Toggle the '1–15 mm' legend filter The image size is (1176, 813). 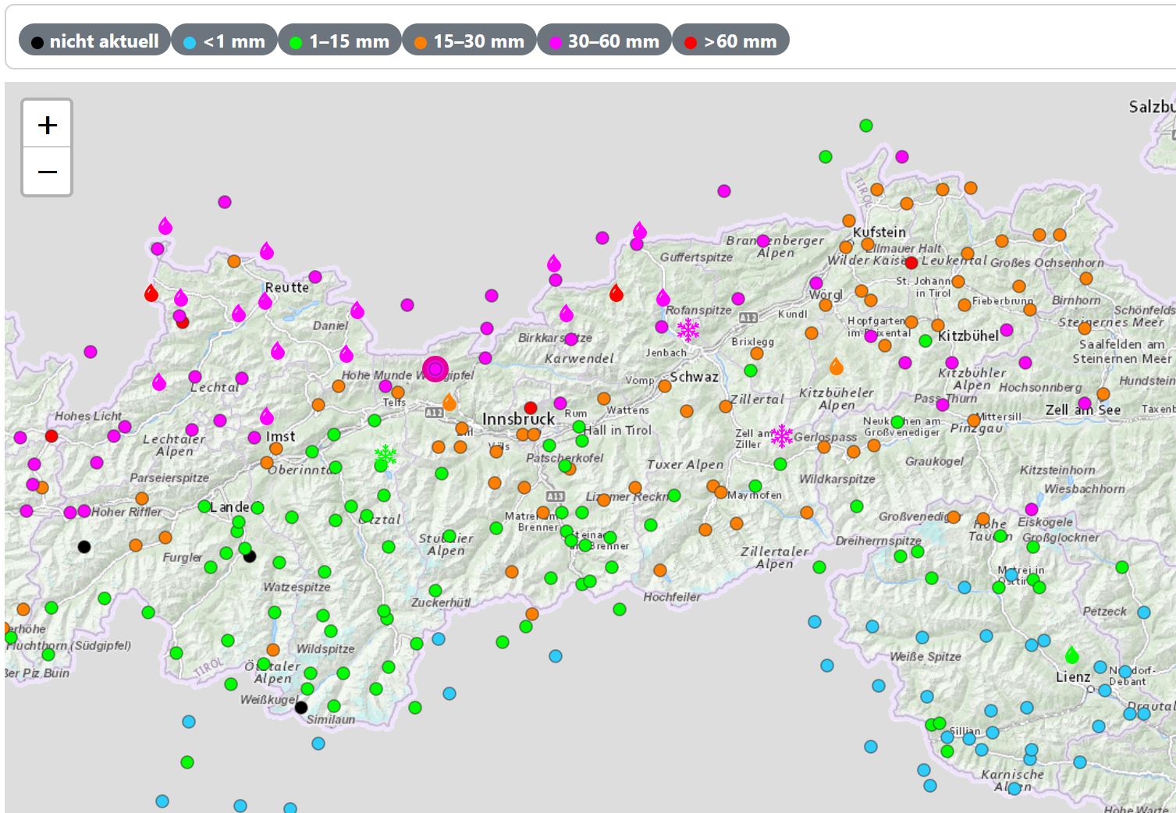tap(339, 41)
